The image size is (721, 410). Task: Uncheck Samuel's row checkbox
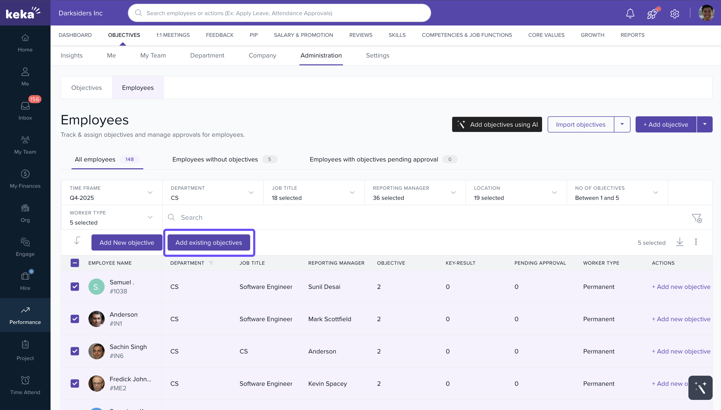coord(75,286)
